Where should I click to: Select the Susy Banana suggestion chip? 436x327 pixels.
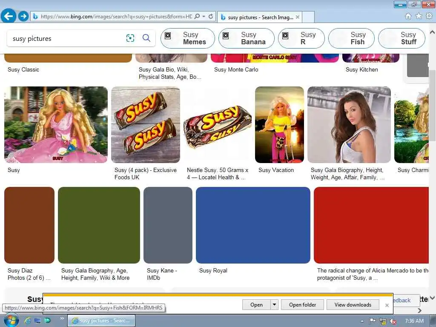pos(247,38)
